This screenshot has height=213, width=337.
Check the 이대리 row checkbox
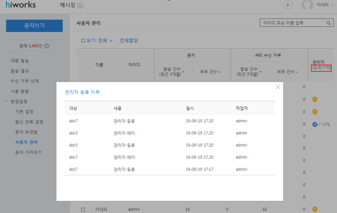tap(83, 209)
